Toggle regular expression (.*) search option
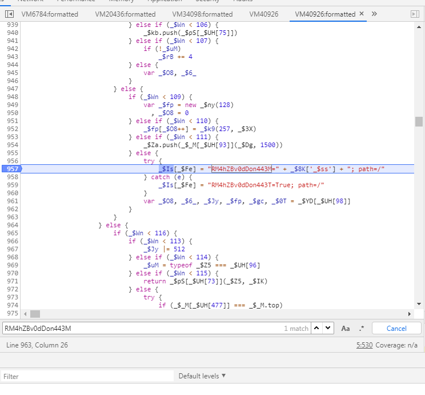This screenshot has width=425, height=395. [361, 328]
